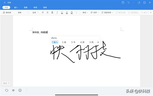Open the 宋体 font dropdown
The height and width of the screenshot is (96, 153).
tap(23, 13)
